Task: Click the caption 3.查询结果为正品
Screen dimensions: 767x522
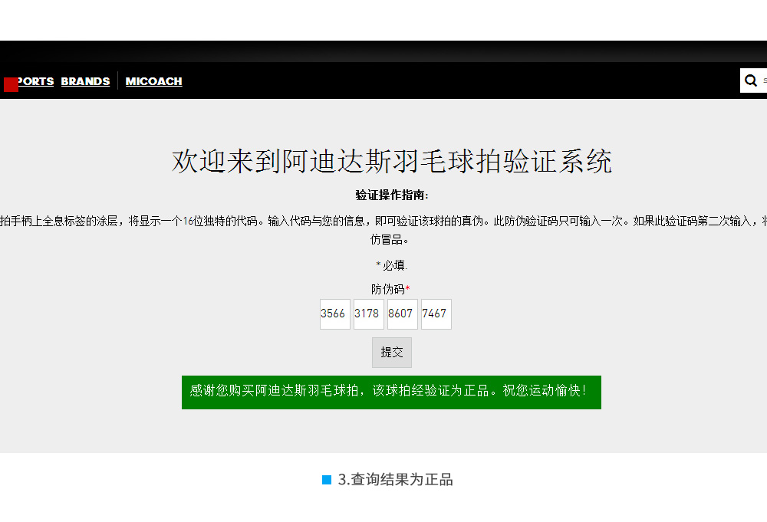Action: [x=395, y=480]
